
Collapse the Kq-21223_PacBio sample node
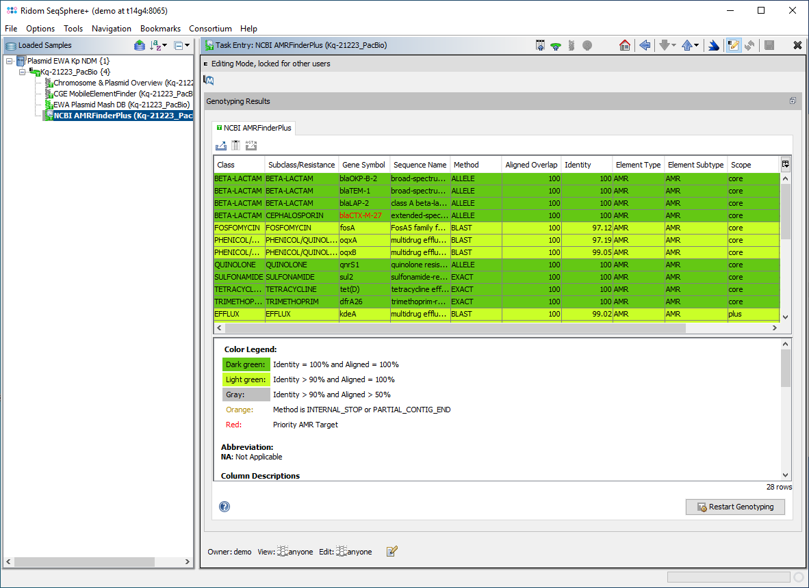[x=23, y=72]
